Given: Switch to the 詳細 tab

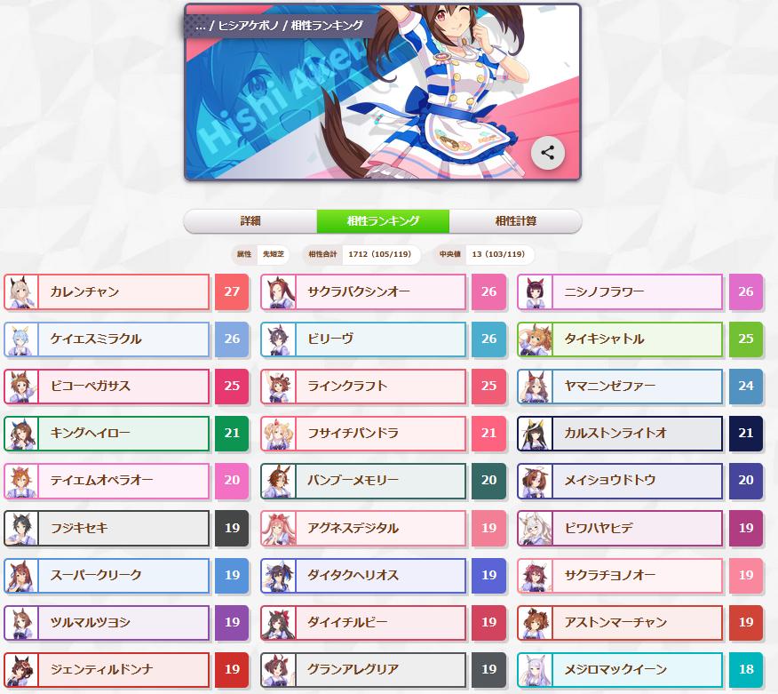Looking at the screenshot, I should 250,221.
